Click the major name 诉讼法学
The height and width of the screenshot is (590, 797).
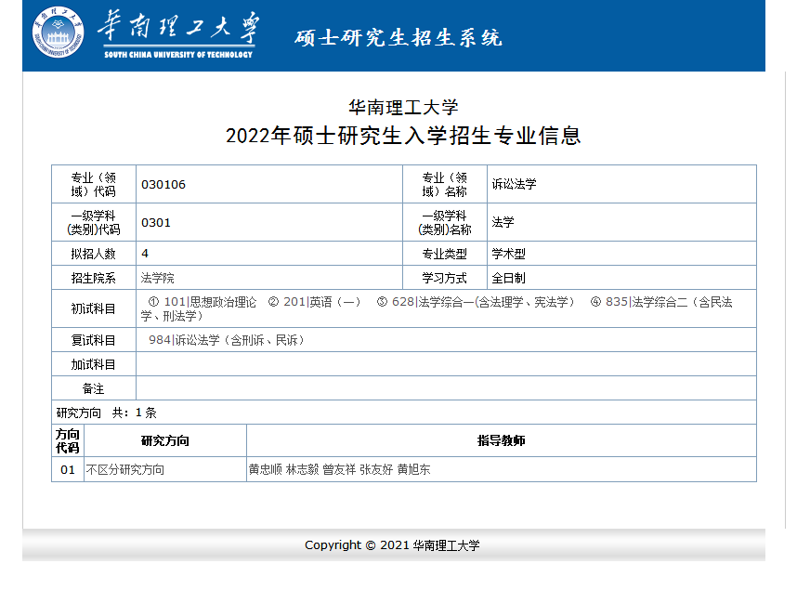pyautogui.click(x=514, y=184)
